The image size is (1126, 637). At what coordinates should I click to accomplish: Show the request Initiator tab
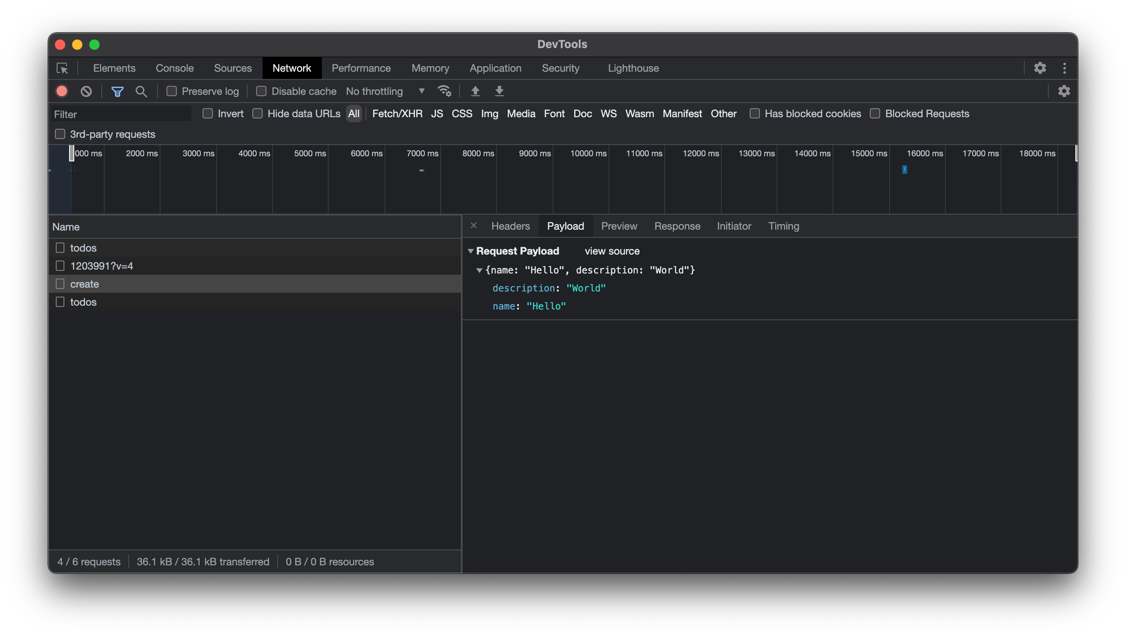click(x=734, y=226)
